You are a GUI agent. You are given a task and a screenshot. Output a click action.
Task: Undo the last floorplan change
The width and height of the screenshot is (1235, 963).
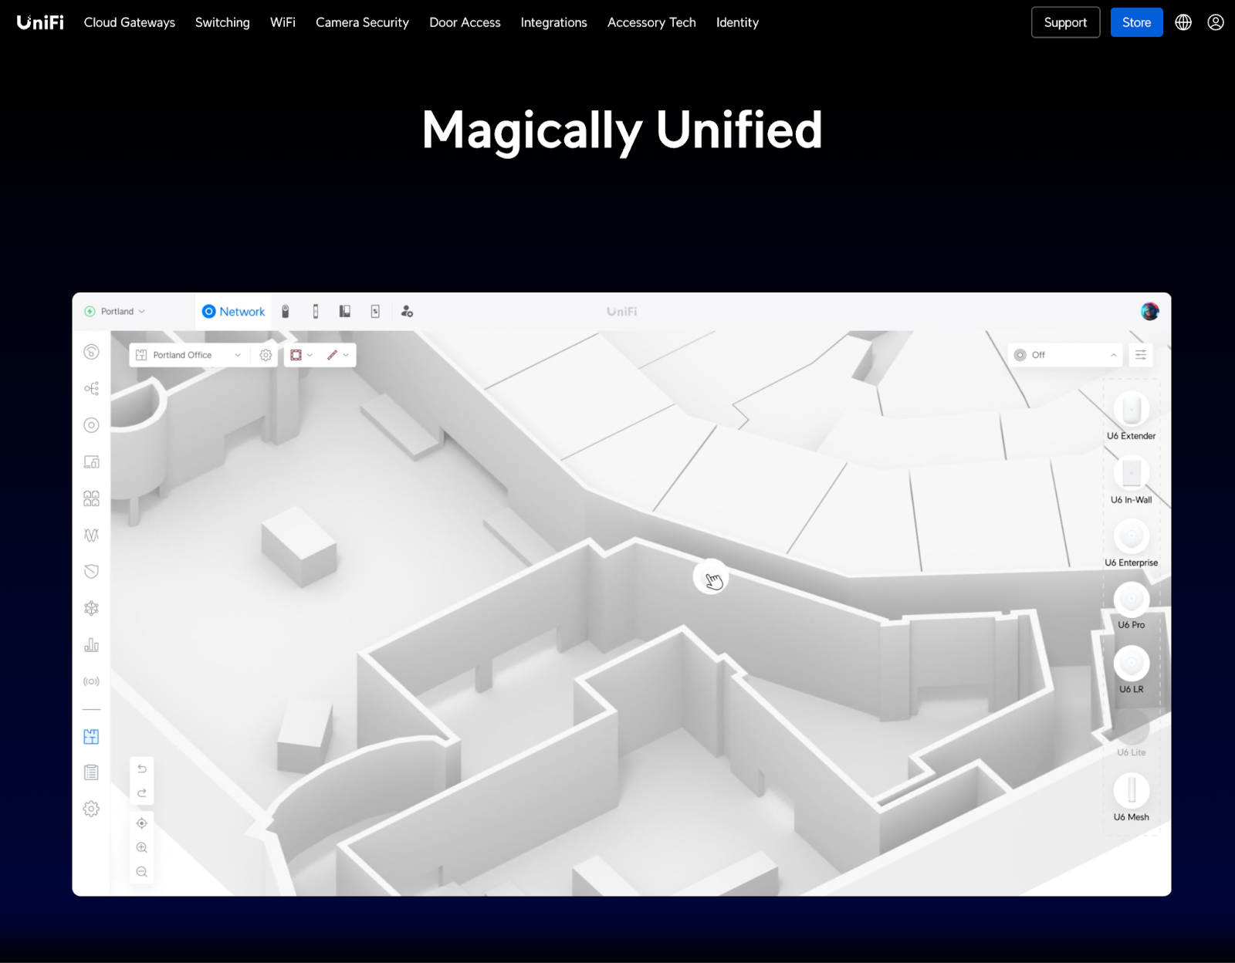(142, 769)
